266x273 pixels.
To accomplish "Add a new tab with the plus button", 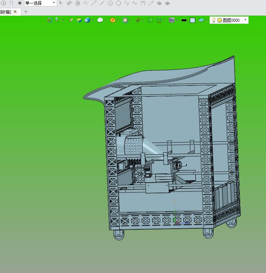I will [x=26, y=12].
